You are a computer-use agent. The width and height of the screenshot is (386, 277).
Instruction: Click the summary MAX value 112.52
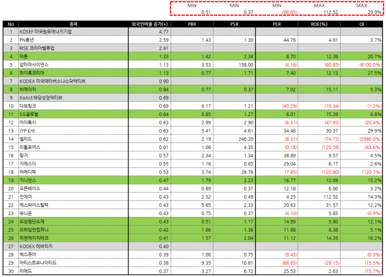[x=331, y=12]
